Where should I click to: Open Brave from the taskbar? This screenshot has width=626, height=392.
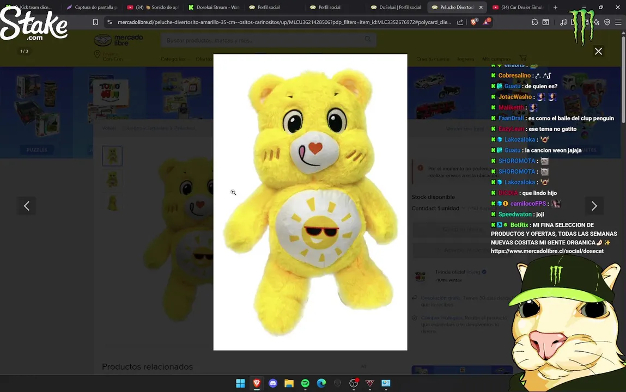[257, 383]
